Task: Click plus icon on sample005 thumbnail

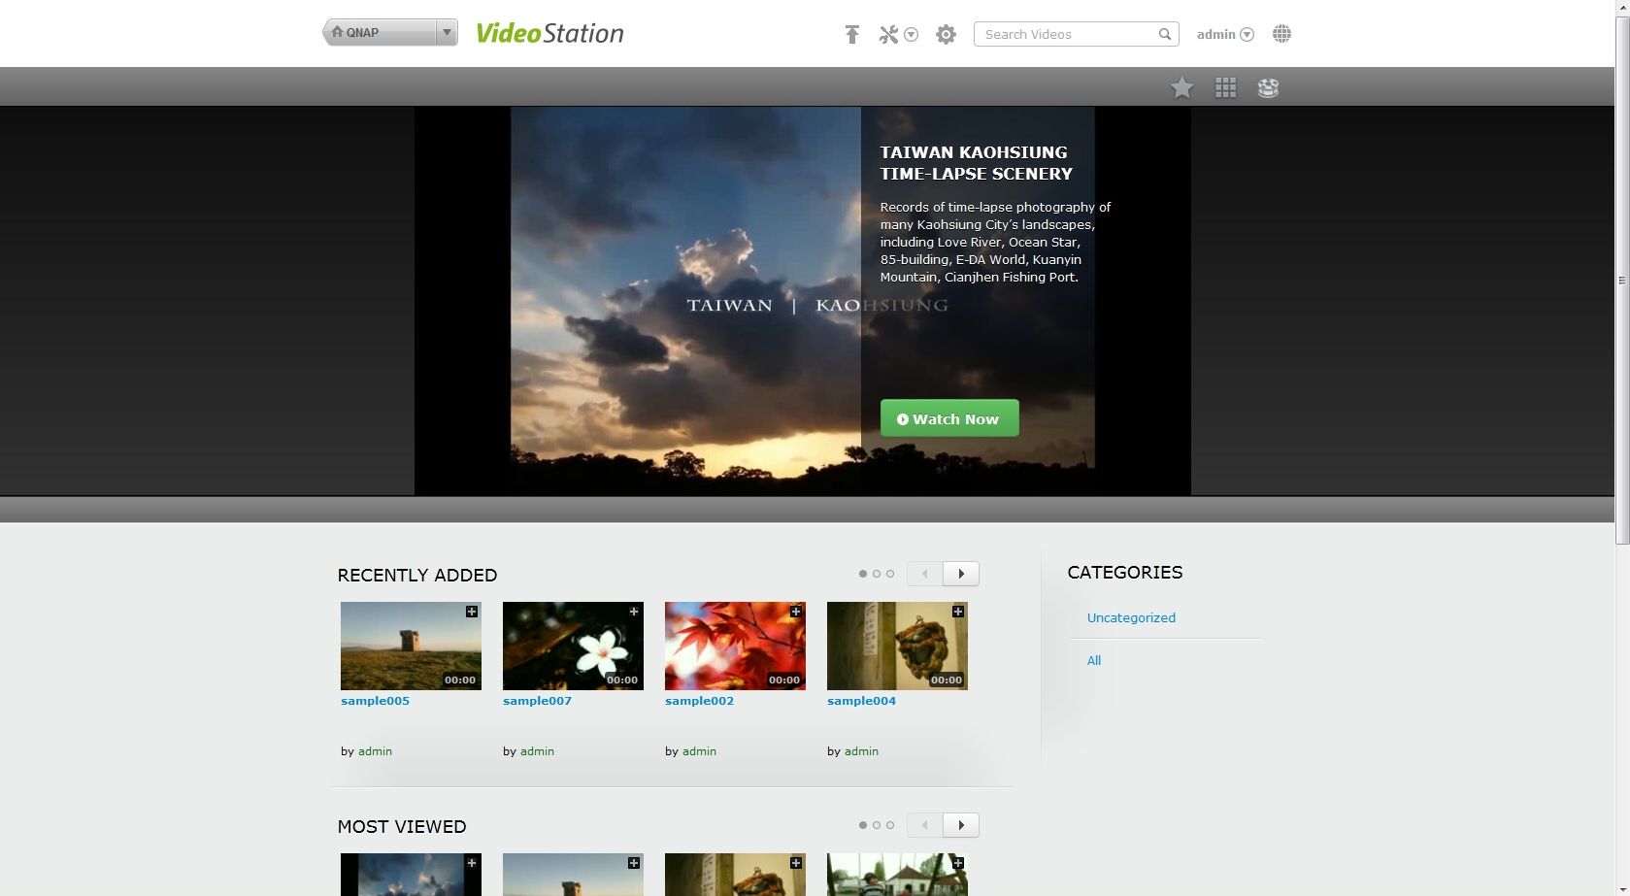Action: 472,612
